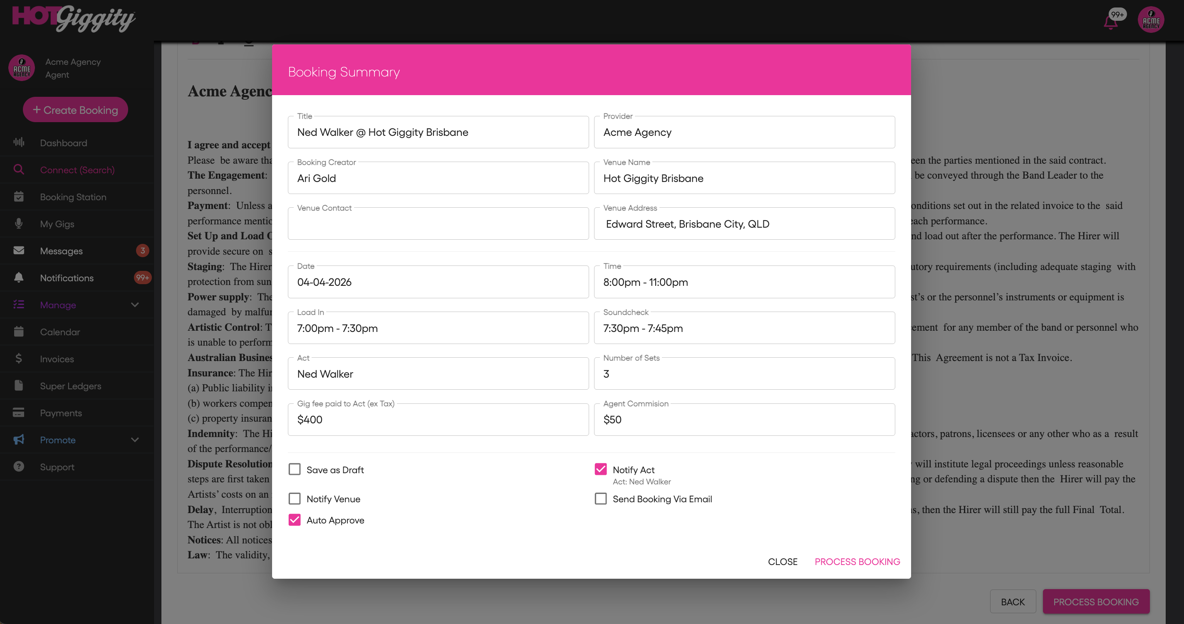Screen dimensions: 1184x624
Task: Click the Venue Contact input field
Action: (438, 224)
